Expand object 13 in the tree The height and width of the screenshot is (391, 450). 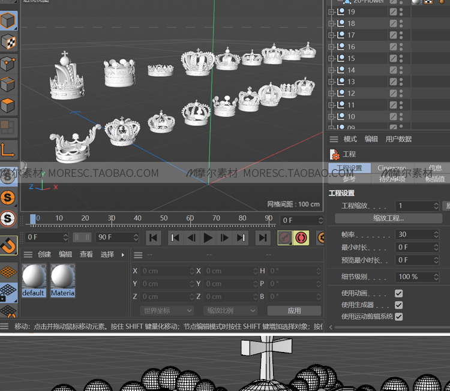pos(331,82)
